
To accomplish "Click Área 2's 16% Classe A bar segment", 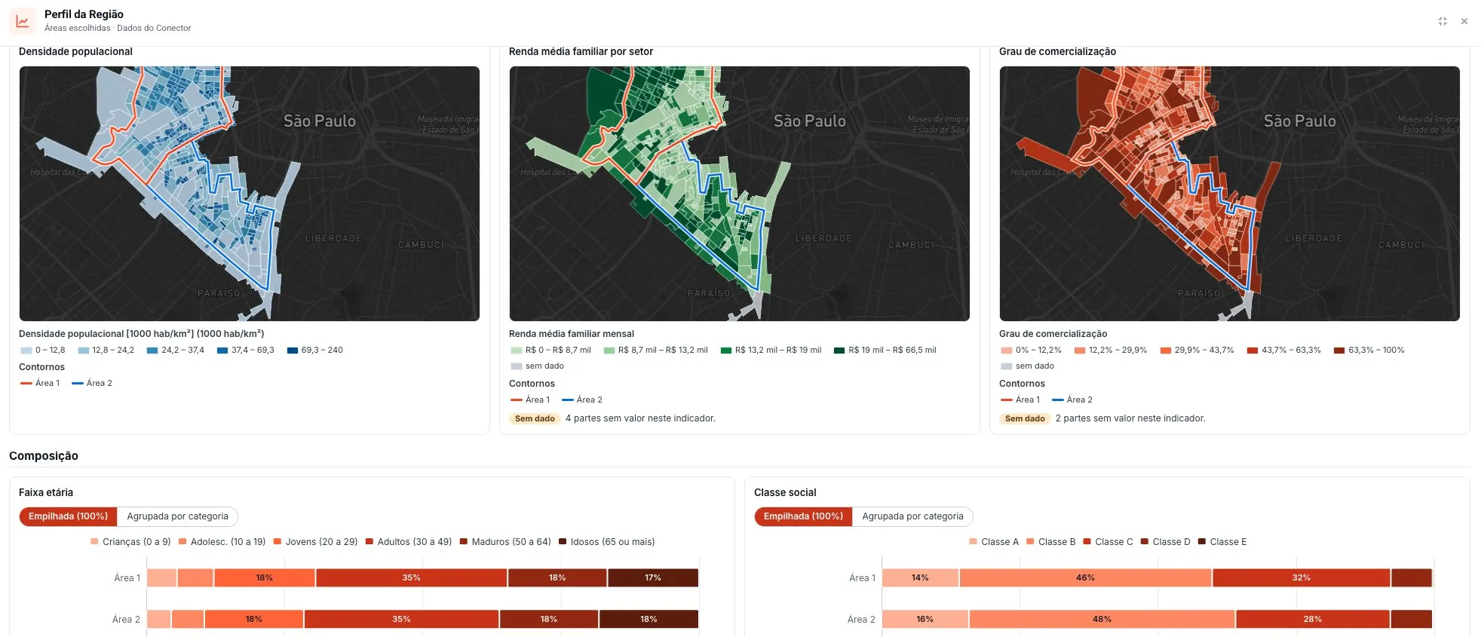I will (925, 620).
